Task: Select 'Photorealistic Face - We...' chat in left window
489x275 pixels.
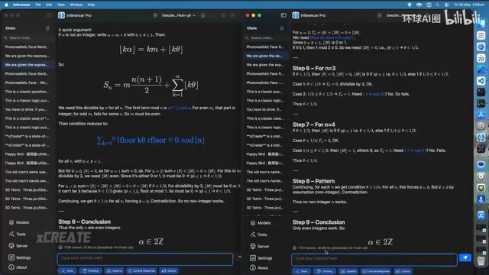Action: [27, 82]
